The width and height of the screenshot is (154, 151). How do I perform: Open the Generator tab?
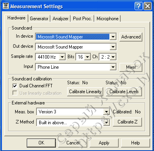pyautogui.click(x=39, y=19)
